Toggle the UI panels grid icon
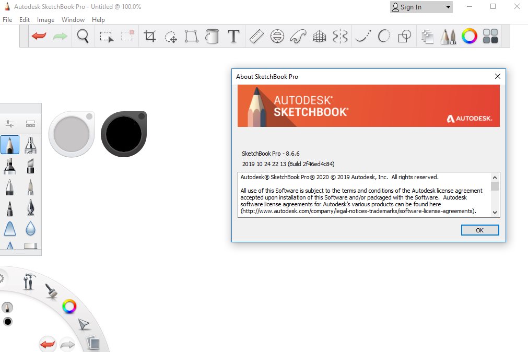The width and height of the screenshot is (528, 352). [x=490, y=36]
